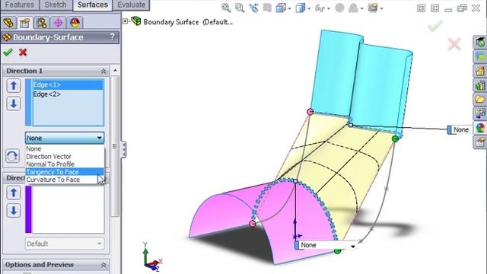
Task: Collapse the Options and Preview section
Action: coord(103,265)
